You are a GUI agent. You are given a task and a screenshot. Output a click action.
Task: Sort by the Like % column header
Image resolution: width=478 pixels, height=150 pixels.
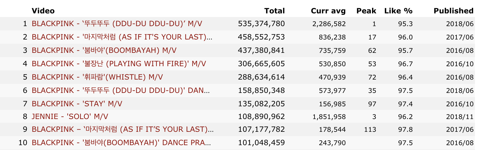tap(398, 11)
